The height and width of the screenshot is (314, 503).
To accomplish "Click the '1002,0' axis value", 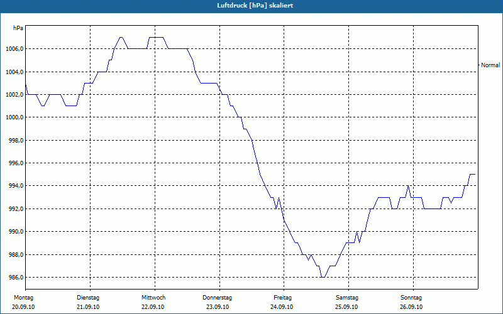I will [14, 95].
